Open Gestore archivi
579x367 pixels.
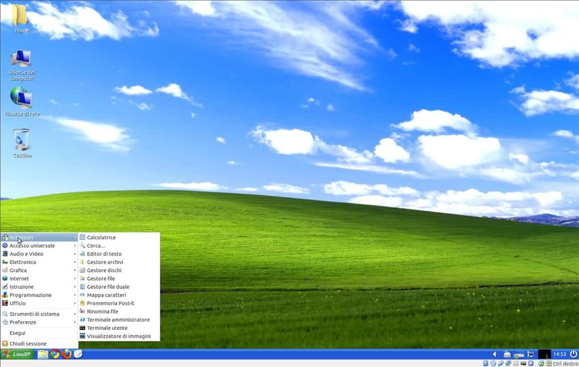click(x=119, y=262)
